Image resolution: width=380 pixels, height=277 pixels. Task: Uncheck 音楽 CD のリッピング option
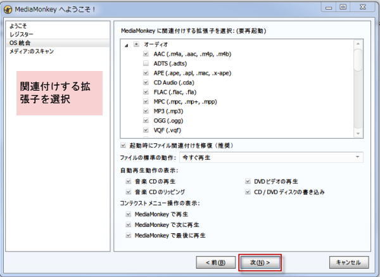129,191
